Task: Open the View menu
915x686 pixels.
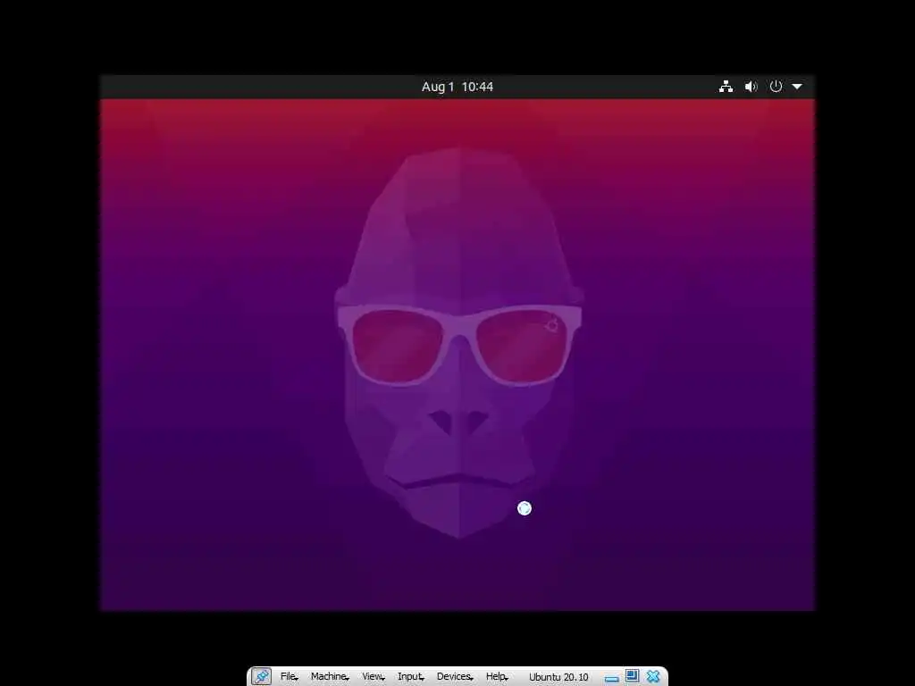Action: tap(374, 677)
